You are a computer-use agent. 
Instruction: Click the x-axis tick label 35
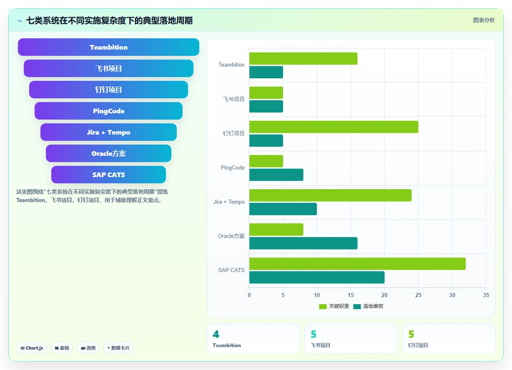486,295
